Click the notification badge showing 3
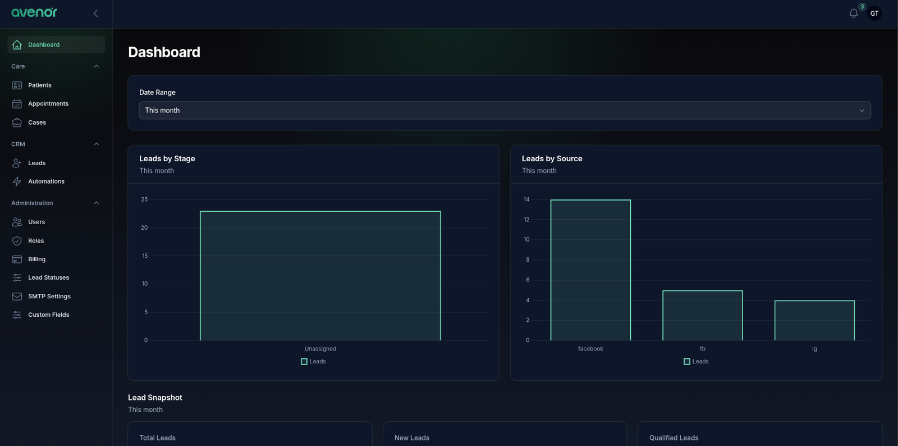 pos(862,7)
